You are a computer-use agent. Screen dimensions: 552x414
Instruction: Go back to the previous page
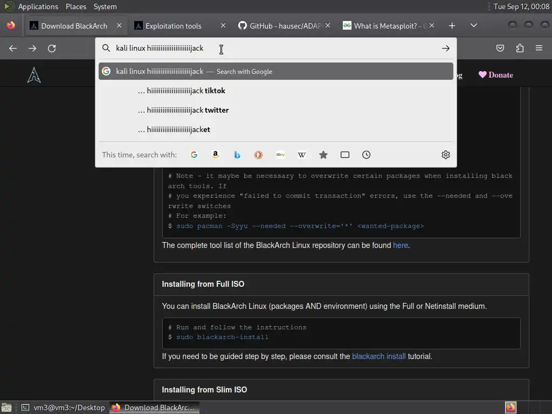(x=13, y=48)
